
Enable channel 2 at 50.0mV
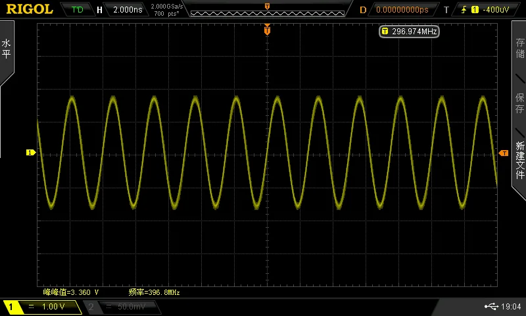(x=122, y=307)
